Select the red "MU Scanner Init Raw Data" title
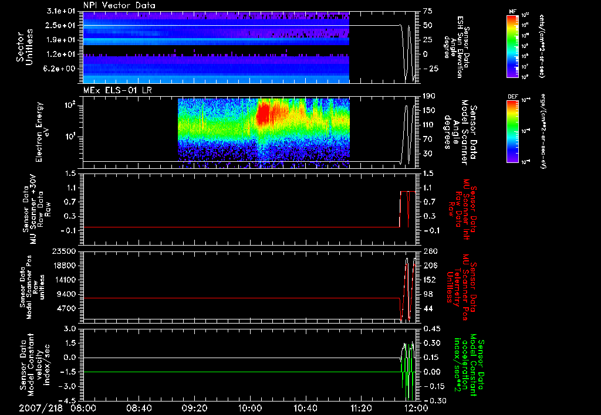Viewport: 601px width, 415px height. [x=462, y=209]
